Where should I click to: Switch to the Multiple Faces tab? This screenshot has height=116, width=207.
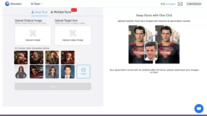(x=61, y=12)
